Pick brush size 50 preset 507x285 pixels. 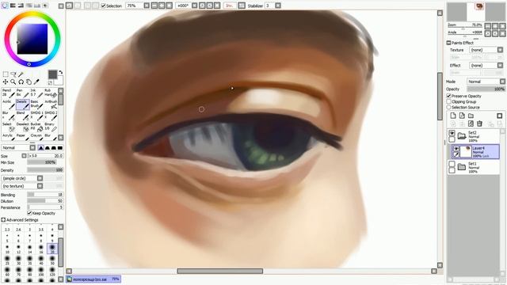pos(52,260)
